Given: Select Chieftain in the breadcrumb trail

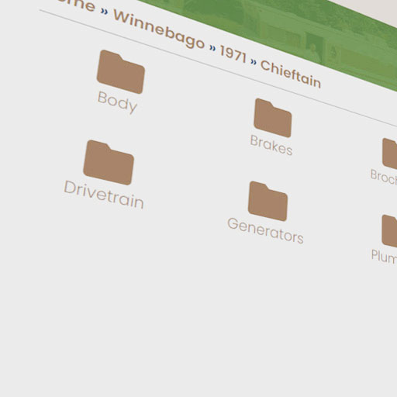Looking at the screenshot, I should click(x=291, y=74).
